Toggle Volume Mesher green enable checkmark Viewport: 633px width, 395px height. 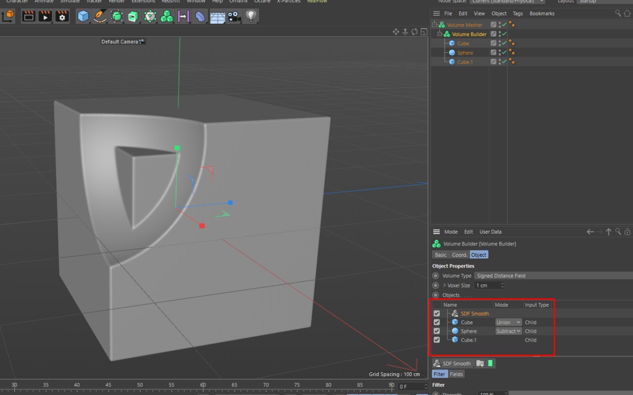(504, 25)
